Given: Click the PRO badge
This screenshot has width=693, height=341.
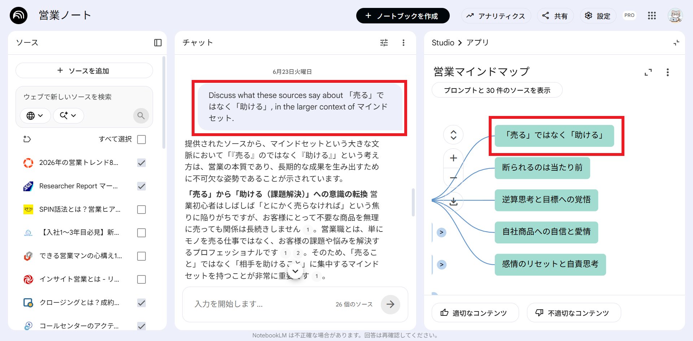Looking at the screenshot, I should 629,15.
